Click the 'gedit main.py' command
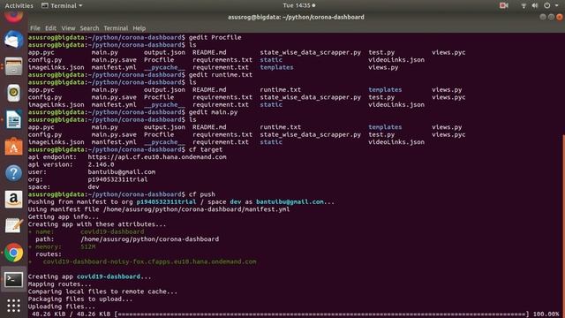This screenshot has width=565, height=318. [213, 112]
